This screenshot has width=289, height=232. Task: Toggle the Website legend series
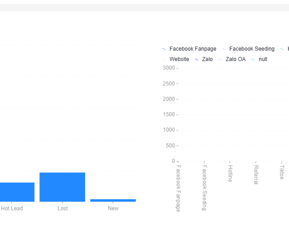pos(179,59)
